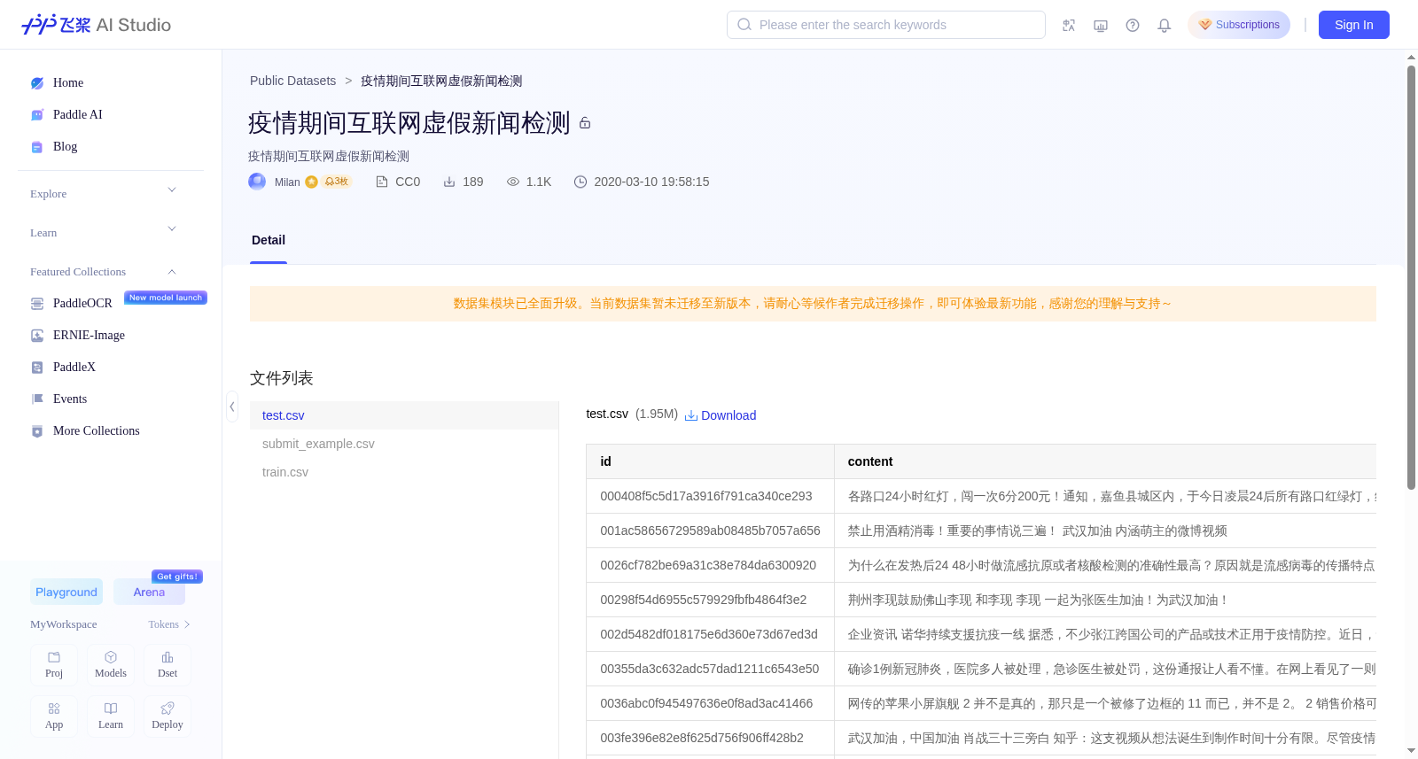Open the notifications bell icon
The image size is (1418, 759).
pyautogui.click(x=1165, y=25)
